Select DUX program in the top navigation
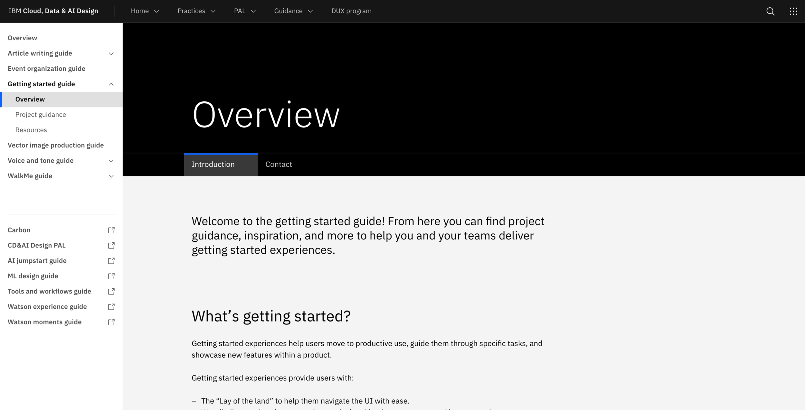Viewport: 805px width, 410px height. [x=351, y=11]
